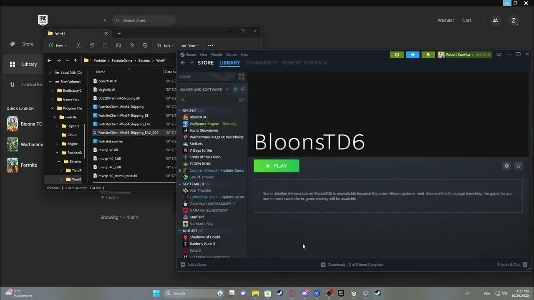This screenshot has height=300, width=534.
Task: Switch to Steam COMMUNITY tab
Action: (261, 62)
